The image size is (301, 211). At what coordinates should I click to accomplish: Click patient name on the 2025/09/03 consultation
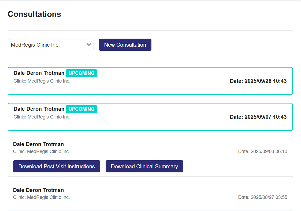coord(38,144)
